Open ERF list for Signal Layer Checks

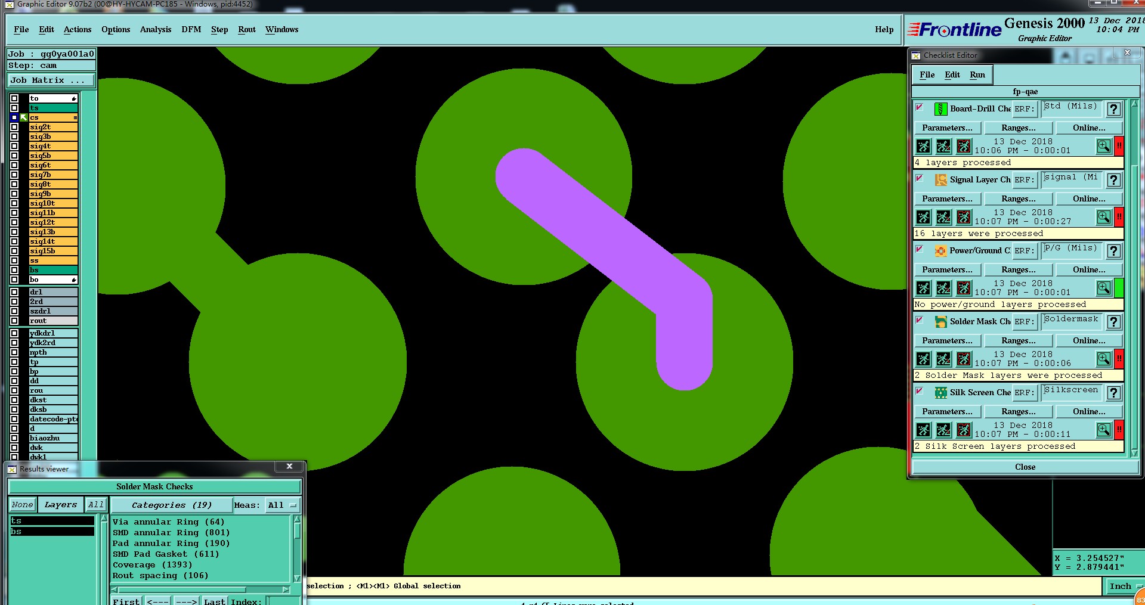point(1025,180)
